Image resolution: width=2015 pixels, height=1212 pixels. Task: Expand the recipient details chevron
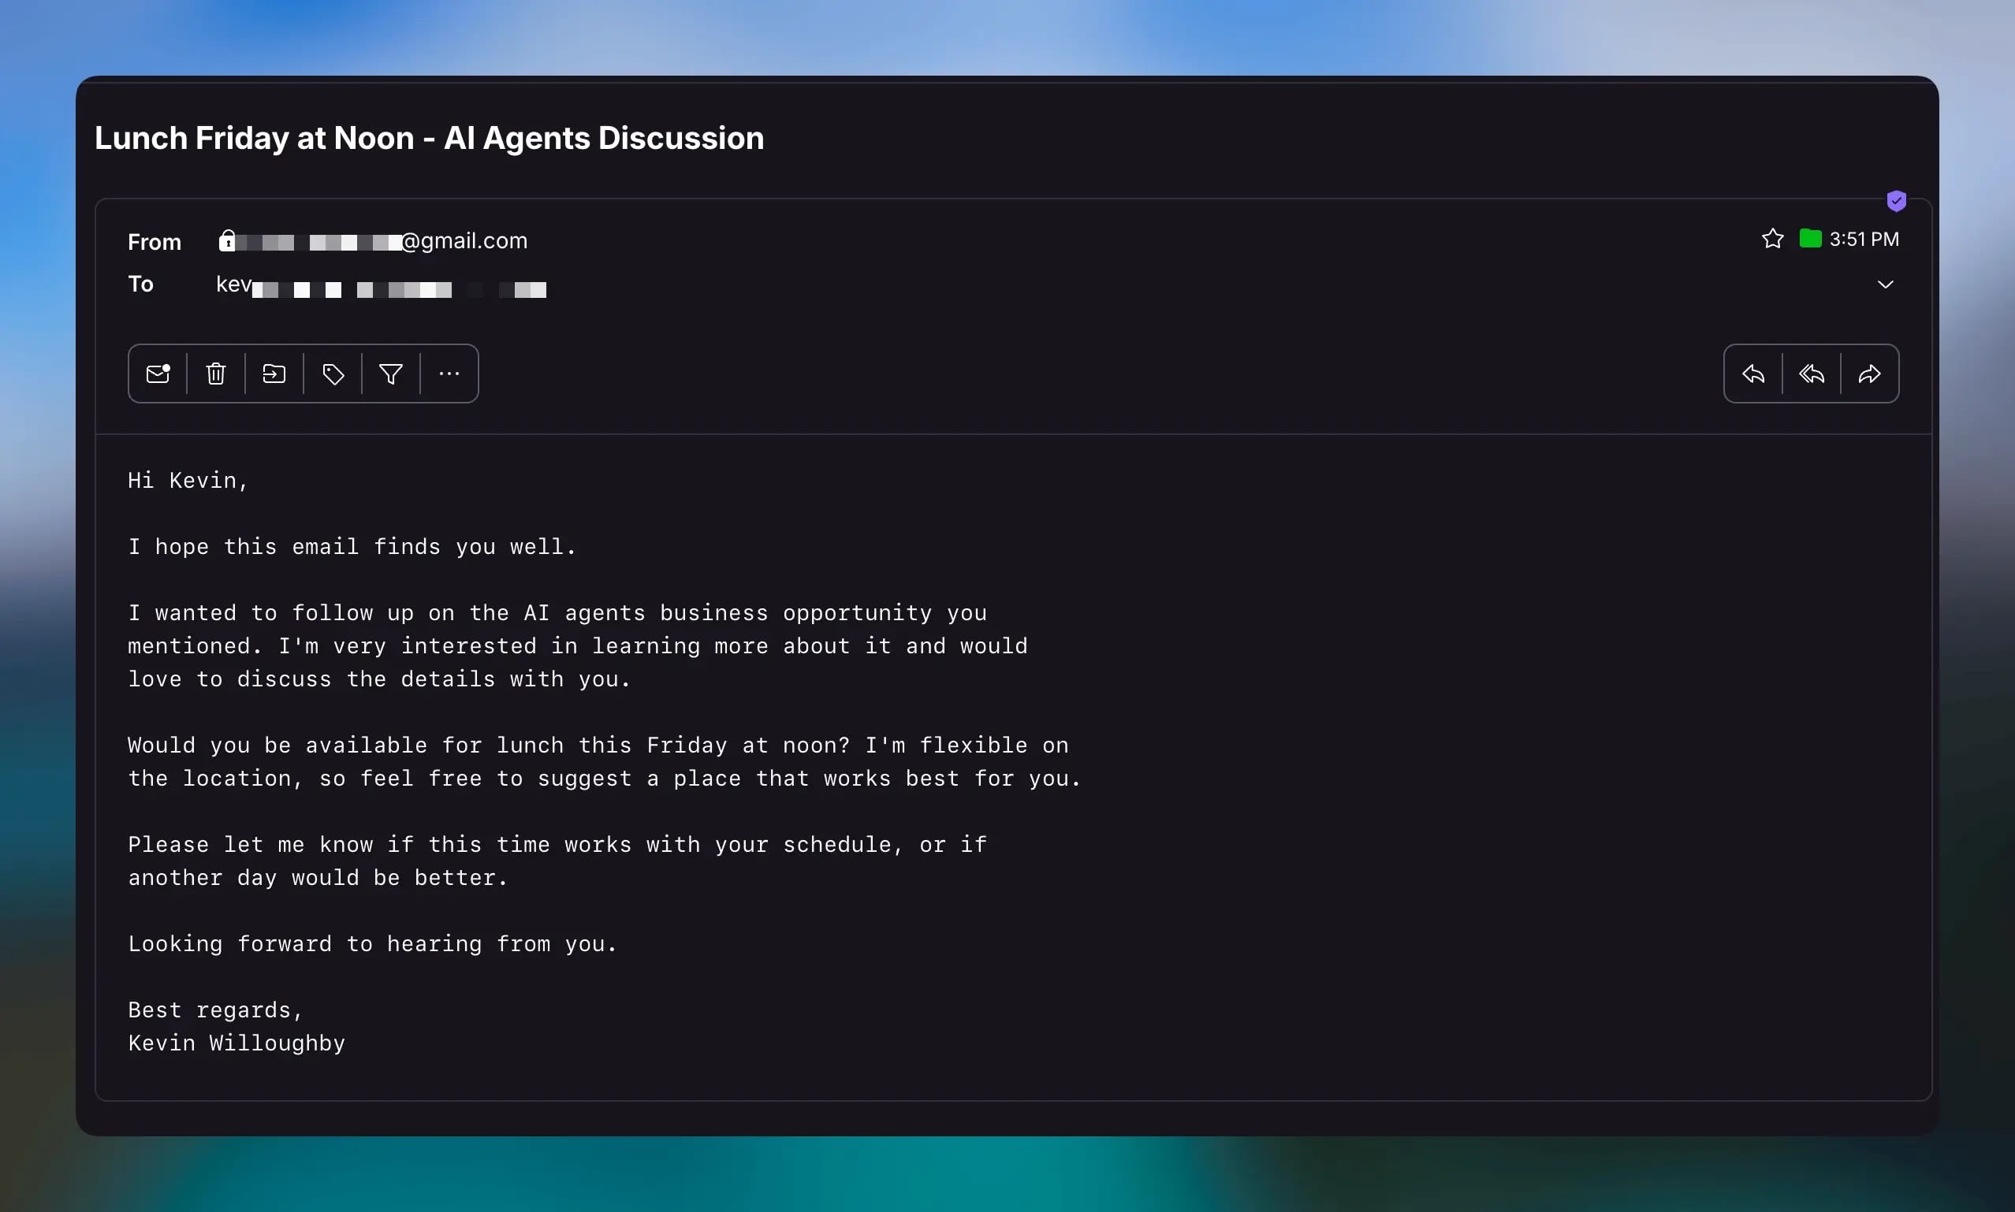1885,284
